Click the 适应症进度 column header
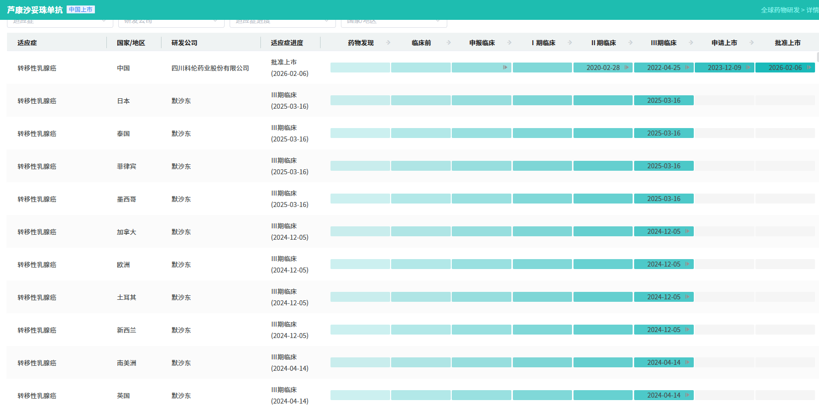 click(x=287, y=43)
